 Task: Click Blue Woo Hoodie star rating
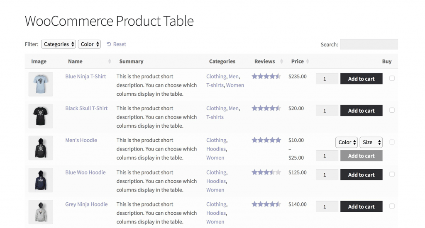click(x=266, y=172)
